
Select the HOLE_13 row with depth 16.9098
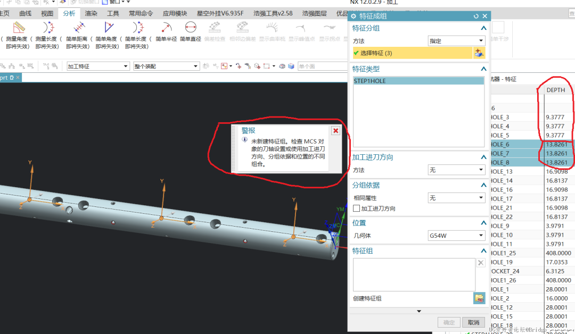point(532,171)
